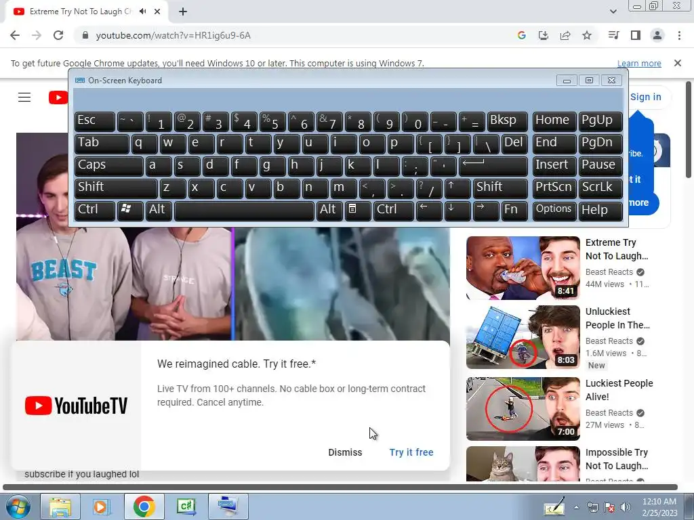694x520 pixels.
Task: Toggle the right Alt key
Action: tap(330, 211)
